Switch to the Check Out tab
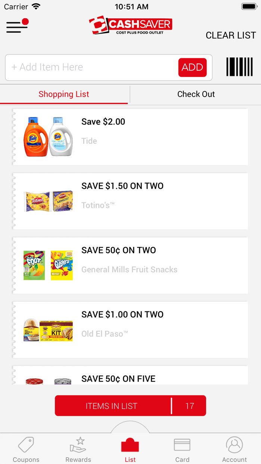 [x=196, y=94]
